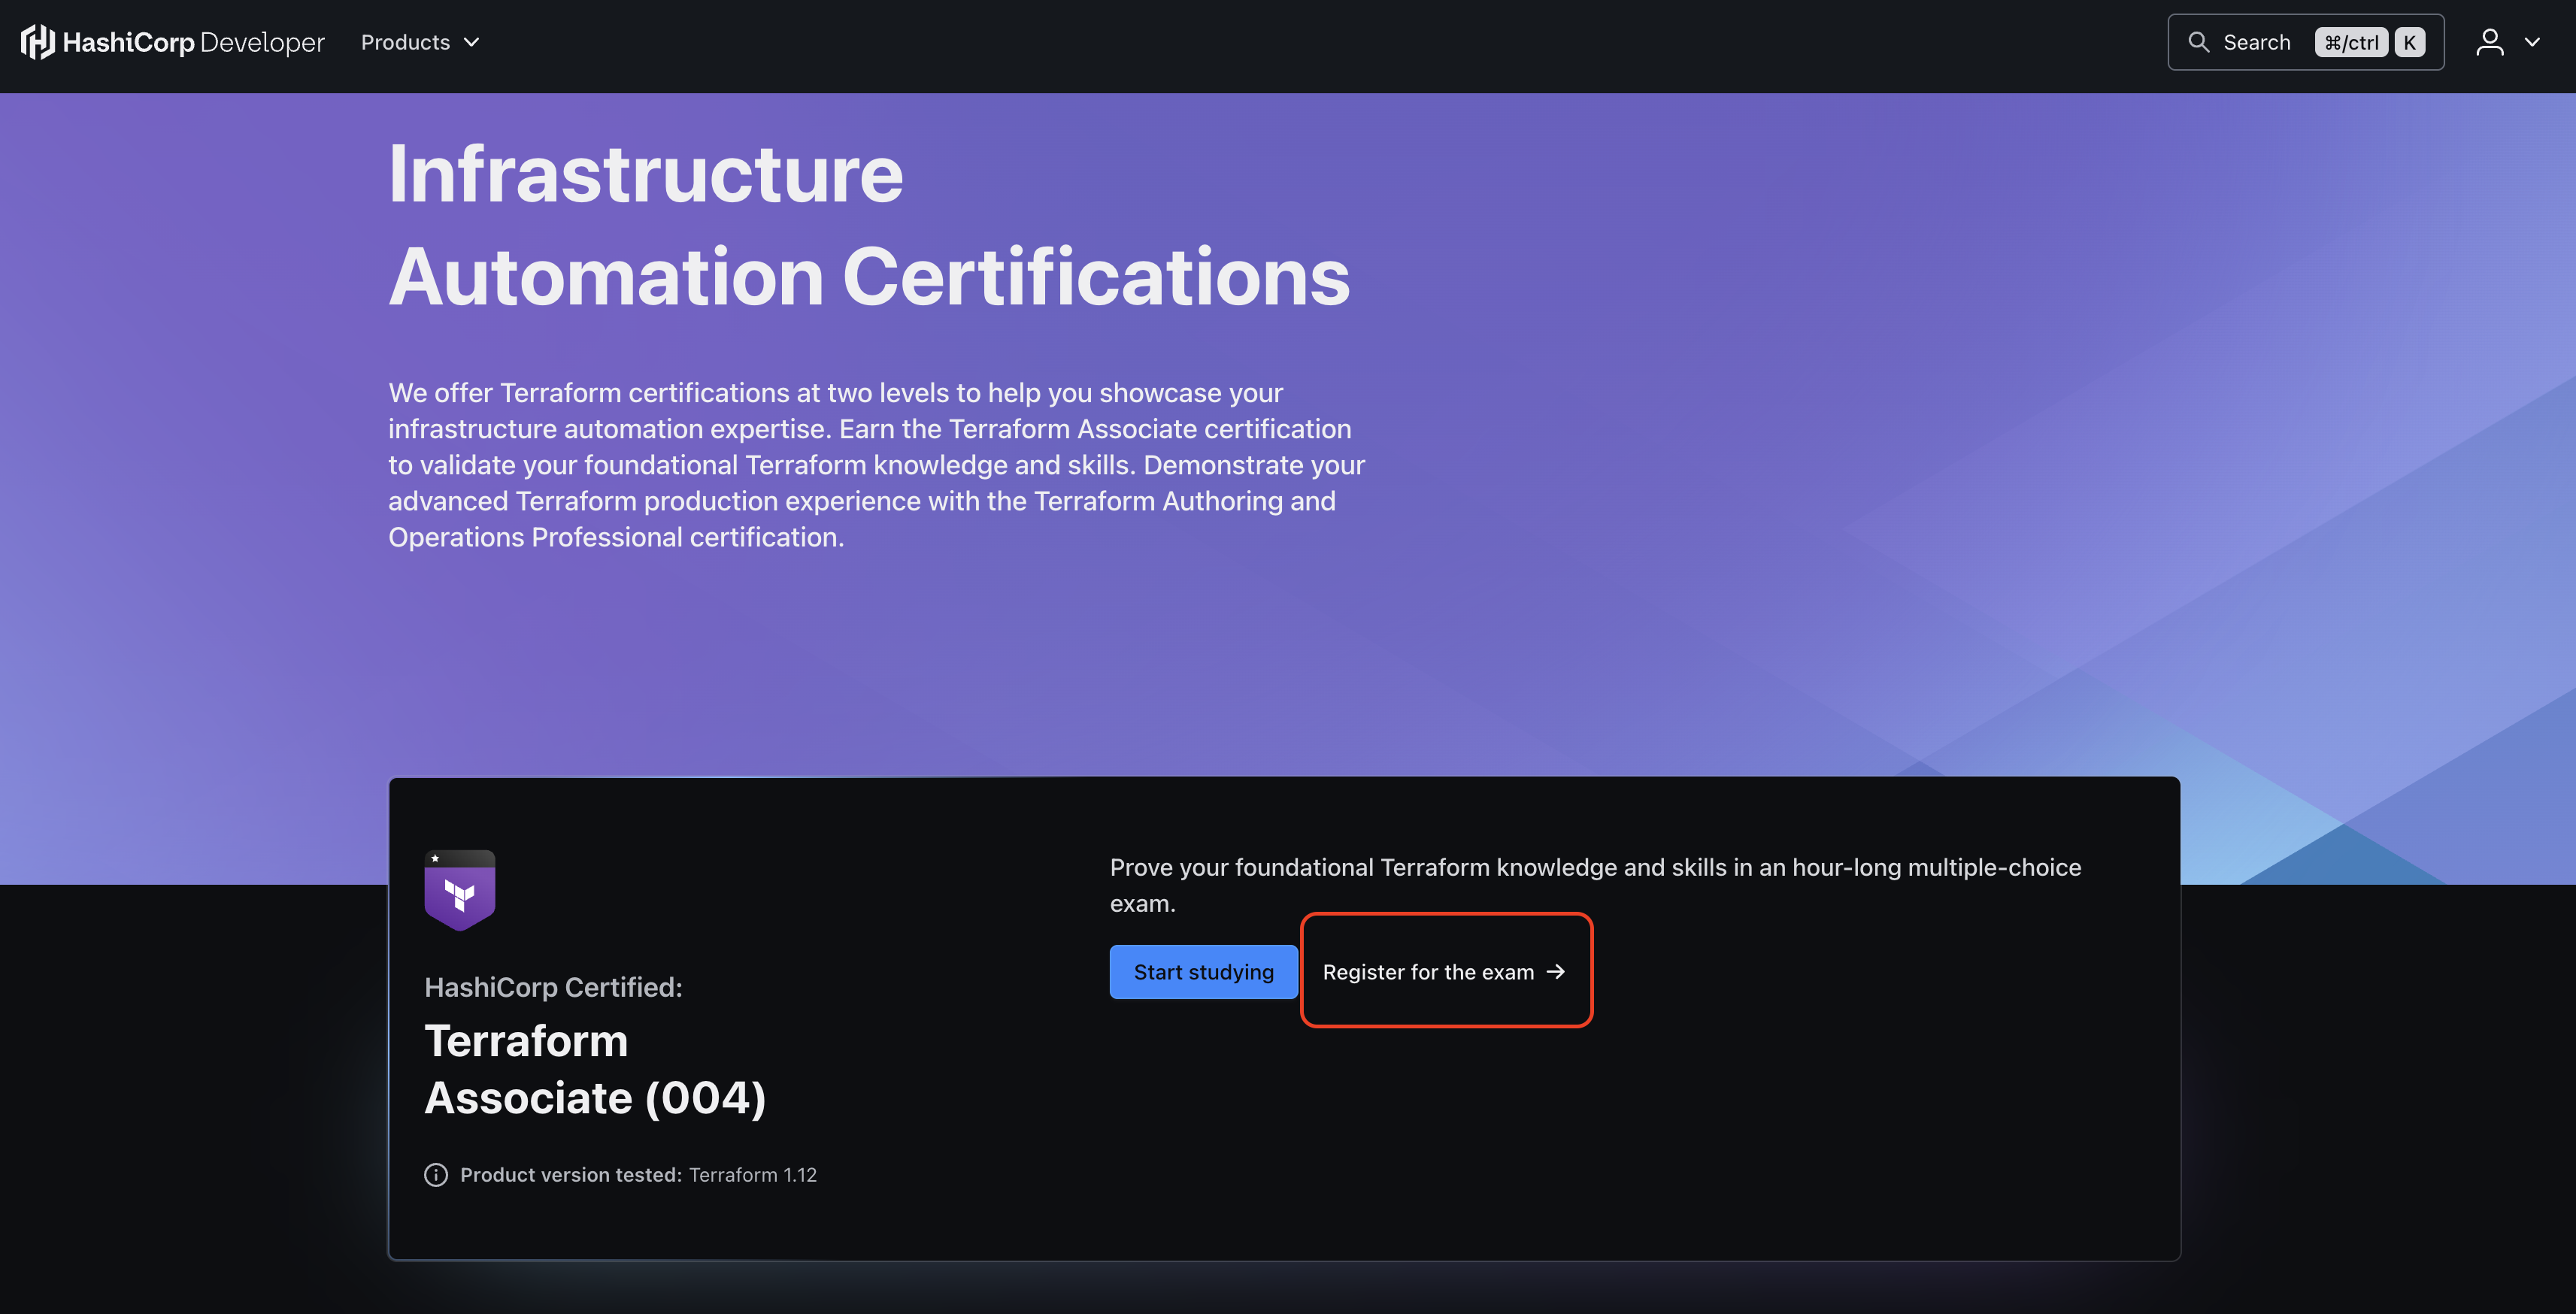Click the search magnifier icon
This screenshot has height=1314, width=2576.
click(2199, 42)
